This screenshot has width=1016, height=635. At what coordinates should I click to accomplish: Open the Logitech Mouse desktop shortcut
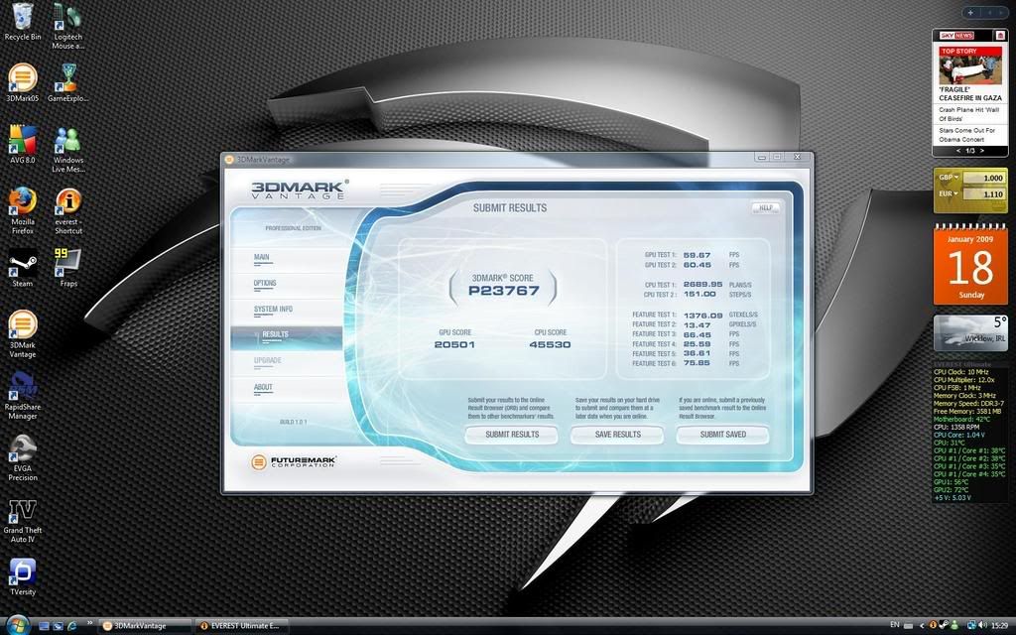coord(67,26)
